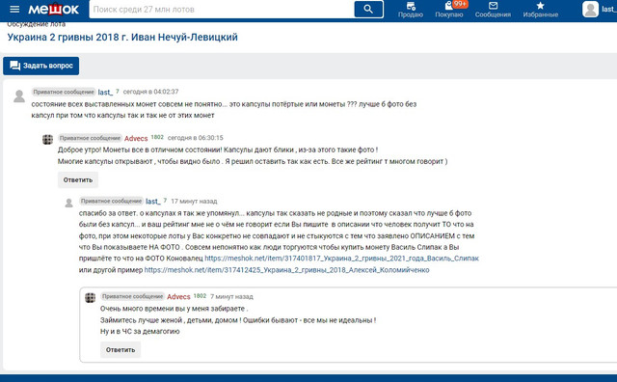Open Избранные star icon
Viewport: 617px width, 382px height.
pos(540,6)
